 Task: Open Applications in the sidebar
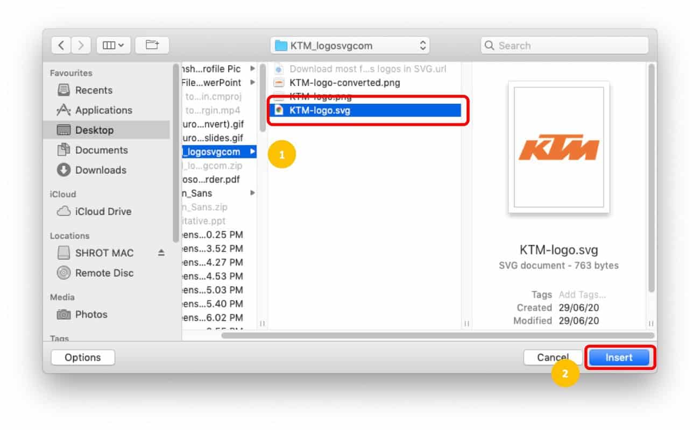[104, 110]
